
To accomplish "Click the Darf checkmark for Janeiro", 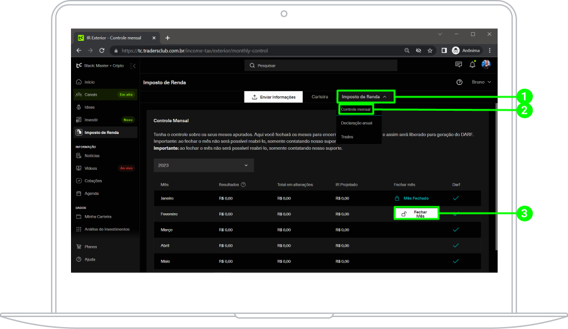I will click(456, 198).
